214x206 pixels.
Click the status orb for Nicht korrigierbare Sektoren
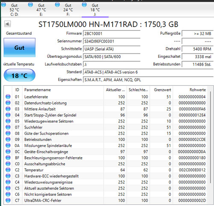[x=8, y=194]
